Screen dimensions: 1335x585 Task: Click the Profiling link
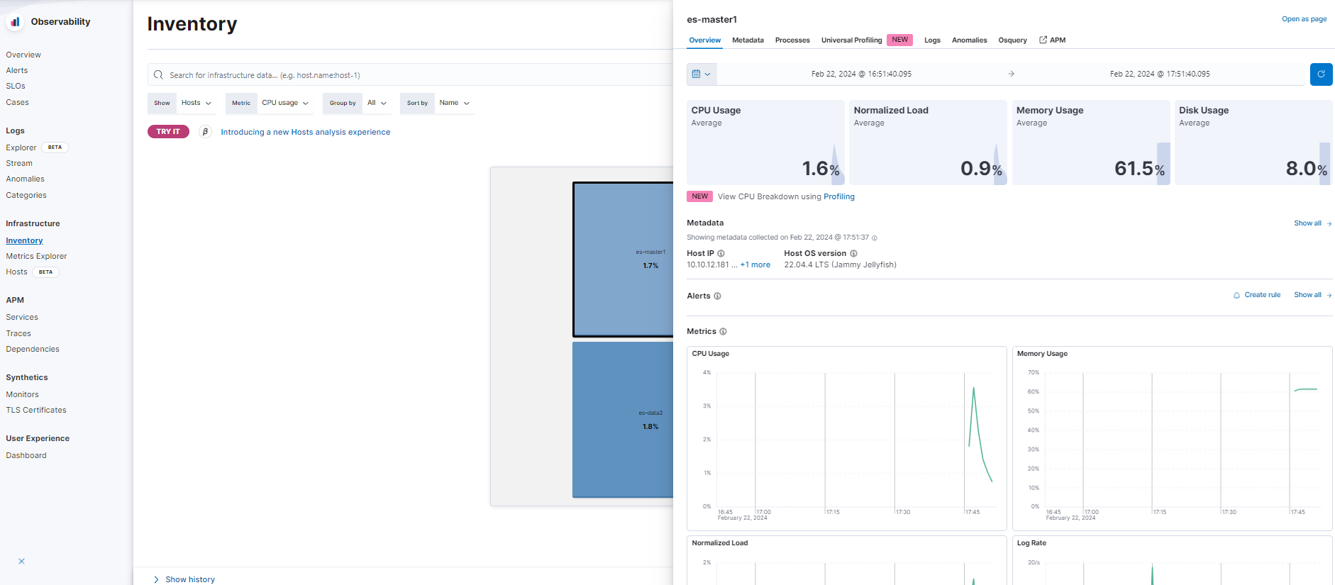(838, 196)
